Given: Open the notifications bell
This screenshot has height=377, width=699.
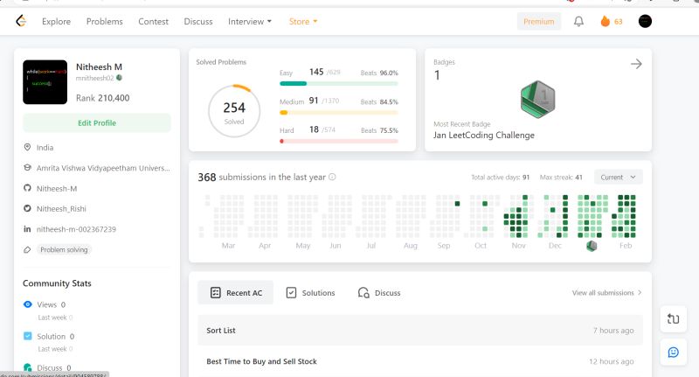Looking at the screenshot, I should point(578,21).
